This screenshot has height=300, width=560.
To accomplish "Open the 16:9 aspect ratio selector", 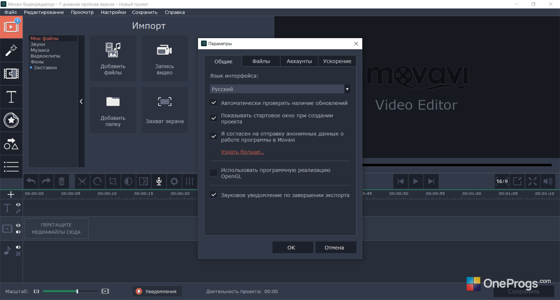I will click(x=502, y=181).
